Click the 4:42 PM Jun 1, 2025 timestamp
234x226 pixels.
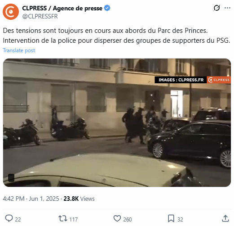click(x=31, y=199)
